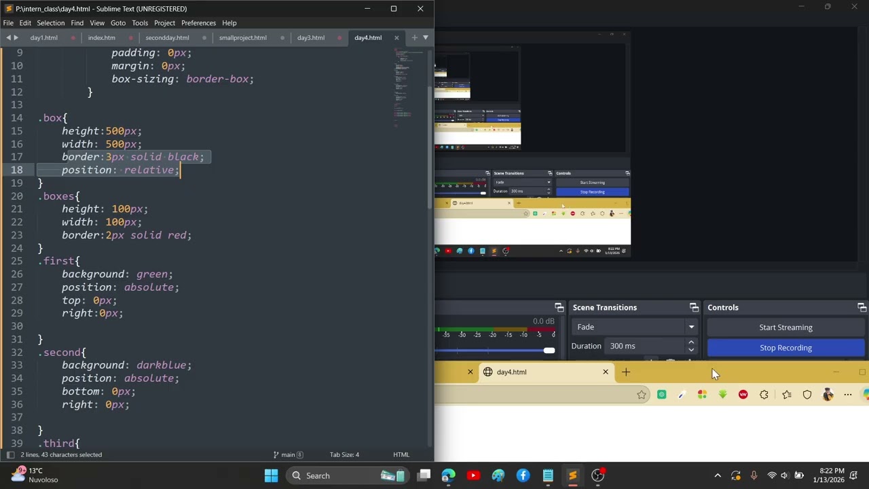Open the Goto menu

(x=118, y=22)
